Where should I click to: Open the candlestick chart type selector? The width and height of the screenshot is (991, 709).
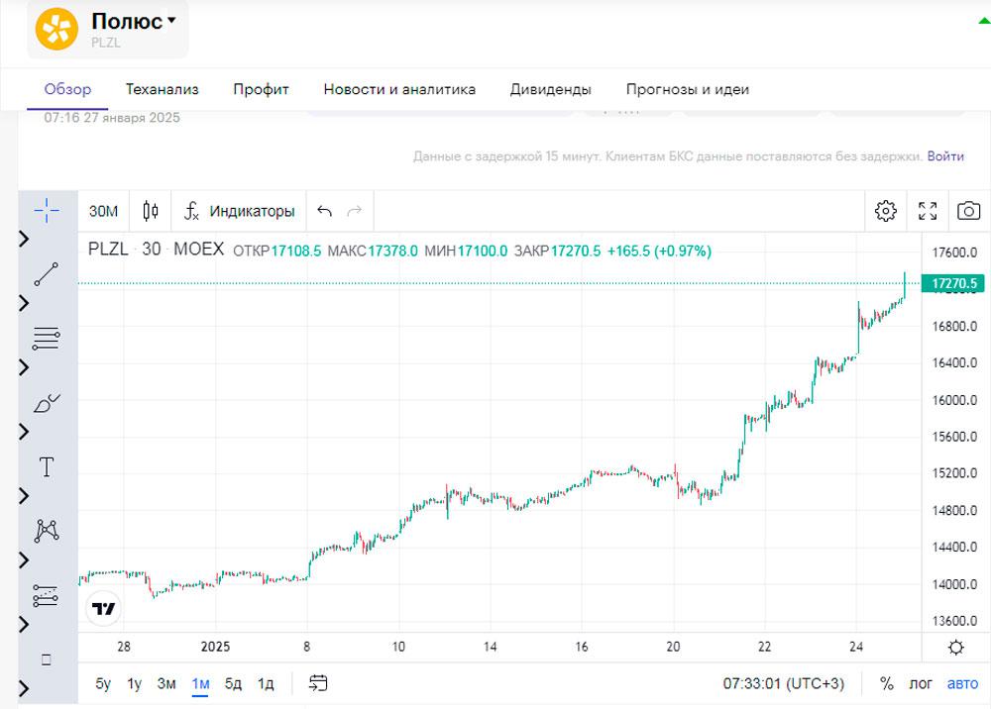(x=151, y=211)
